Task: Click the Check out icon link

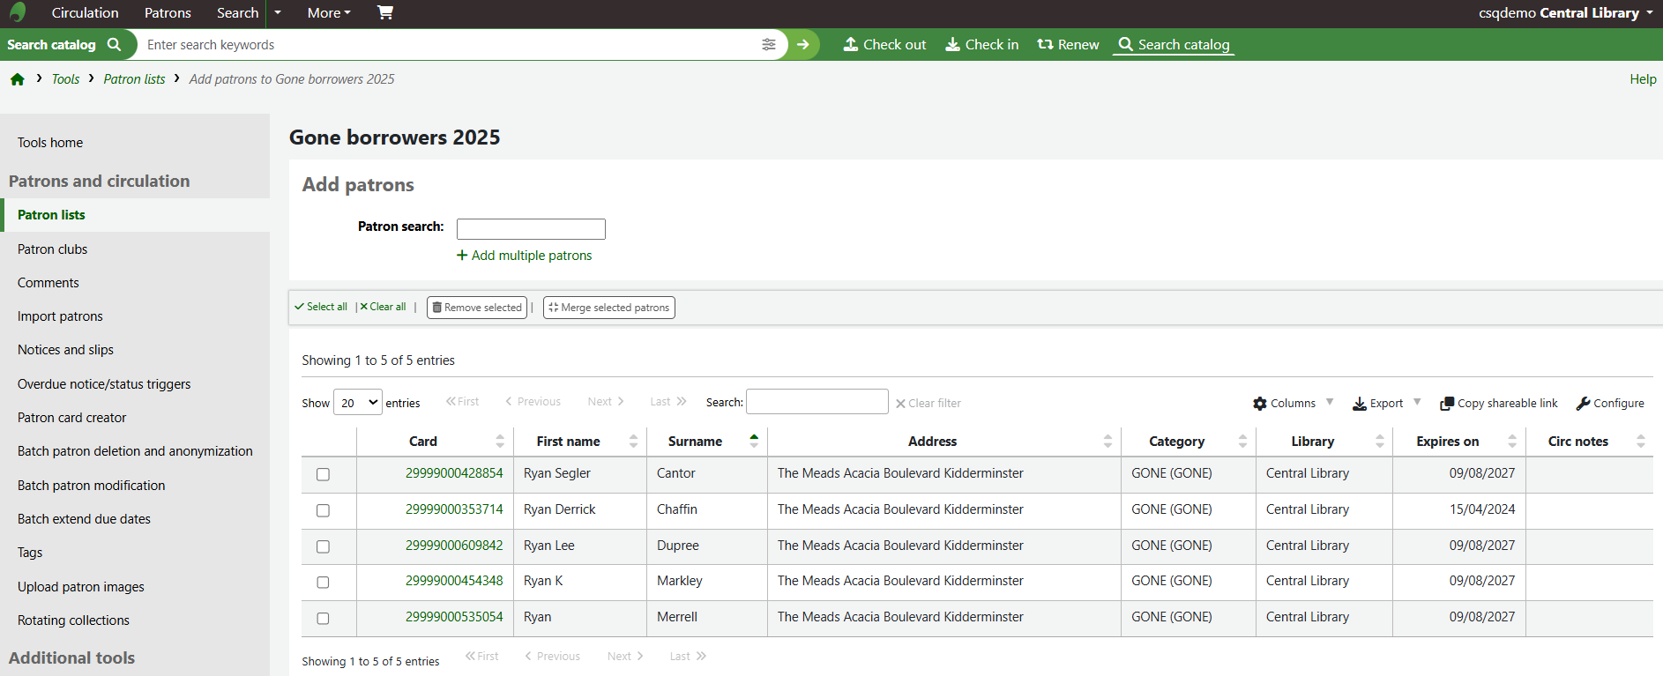Action: point(884,45)
